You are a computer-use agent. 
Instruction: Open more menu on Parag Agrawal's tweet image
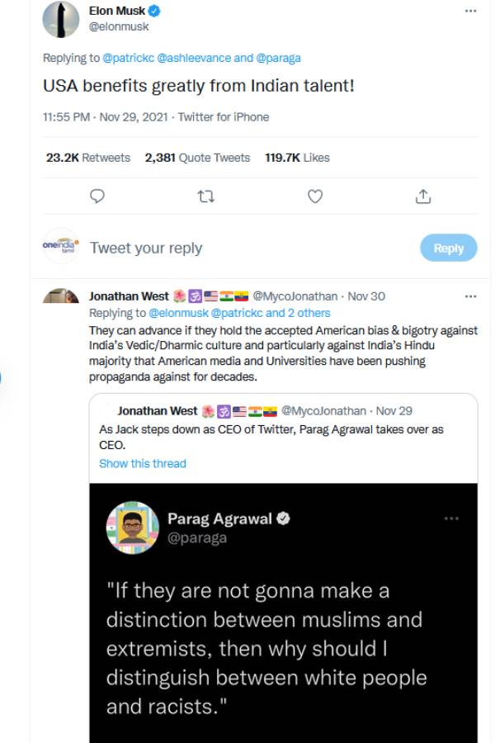click(450, 518)
